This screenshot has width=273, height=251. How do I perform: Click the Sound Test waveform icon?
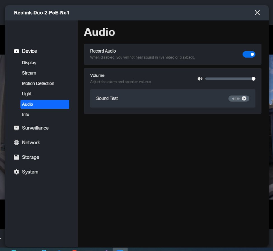pyautogui.click(x=236, y=98)
